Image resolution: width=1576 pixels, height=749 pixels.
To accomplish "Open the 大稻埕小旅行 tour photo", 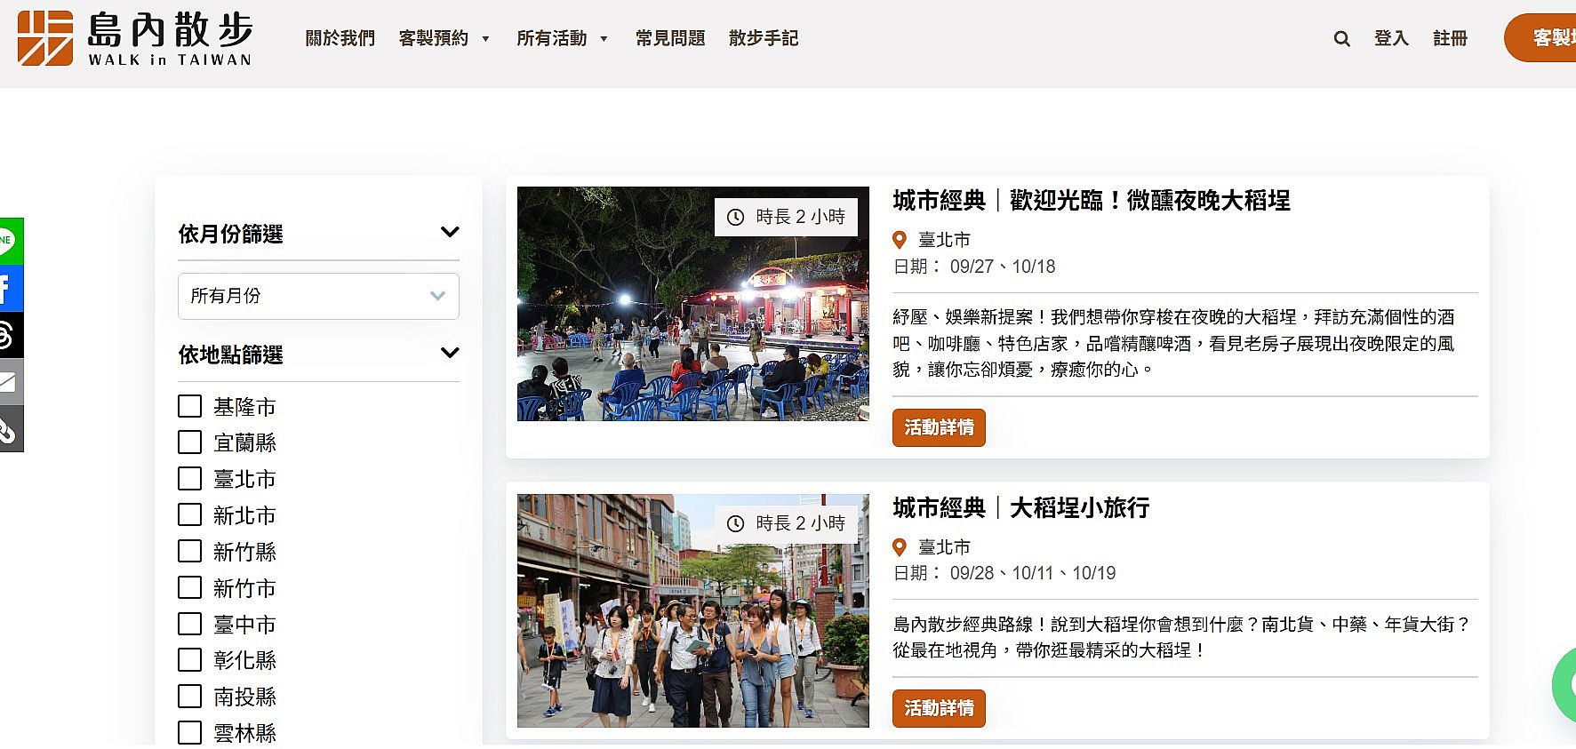I will point(692,610).
